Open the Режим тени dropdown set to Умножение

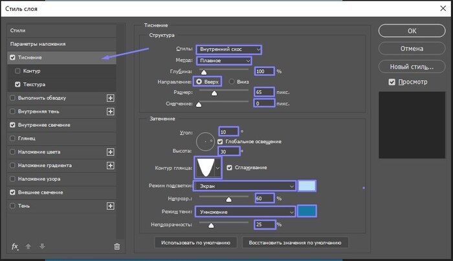(x=245, y=211)
